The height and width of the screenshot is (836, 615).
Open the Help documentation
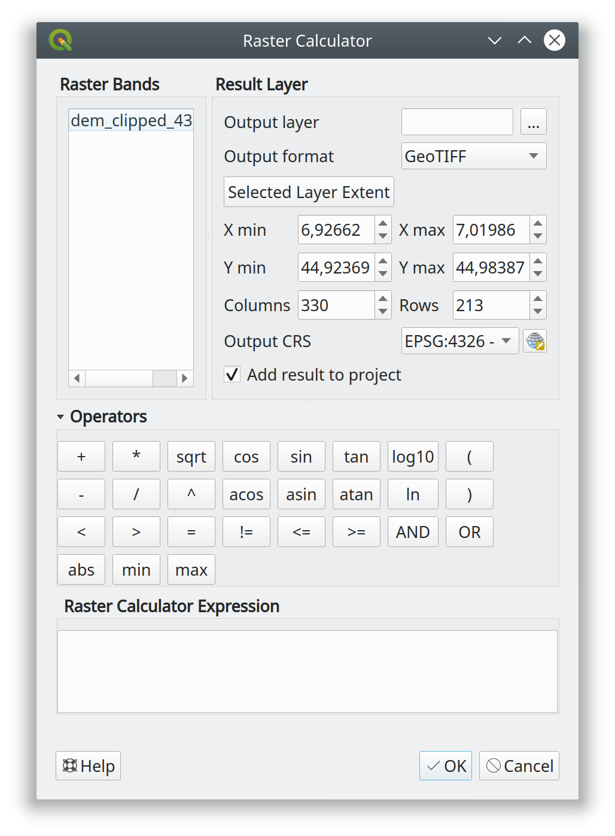[89, 766]
